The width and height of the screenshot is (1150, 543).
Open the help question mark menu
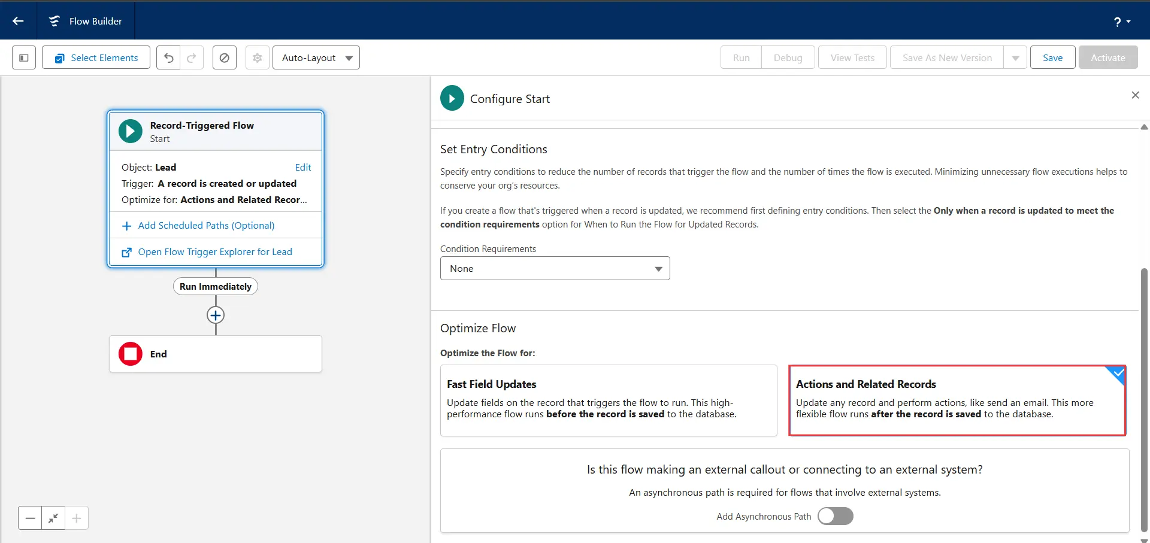[1122, 22]
